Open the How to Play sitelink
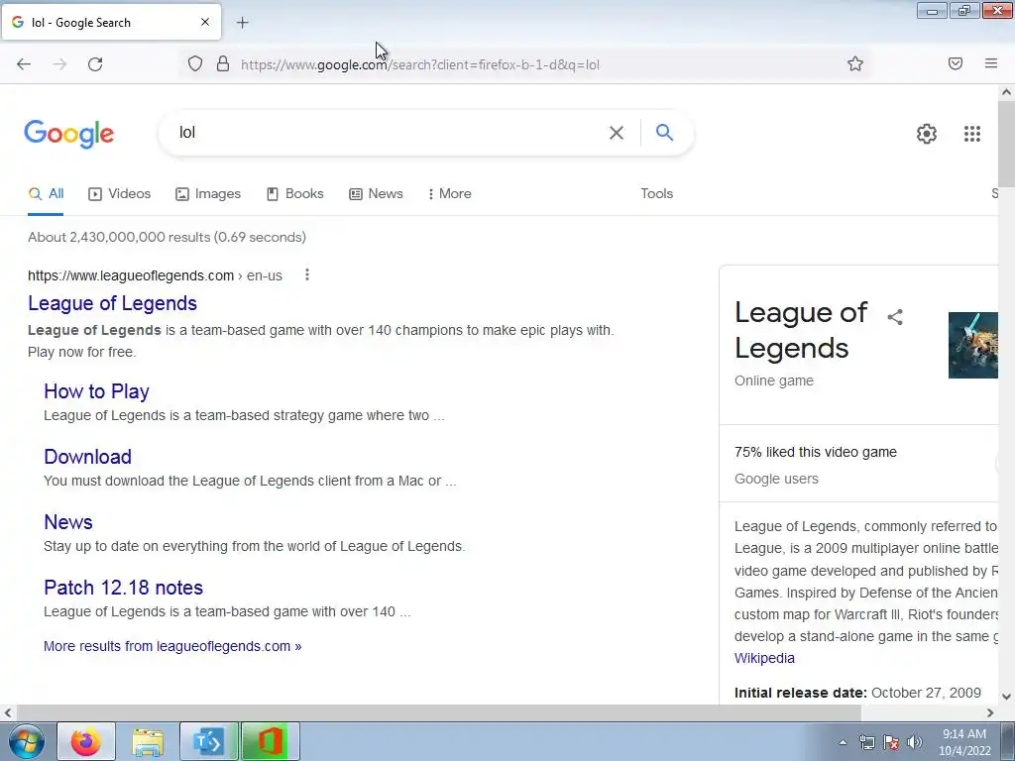Viewport: 1015px width, 761px height. point(96,390)
